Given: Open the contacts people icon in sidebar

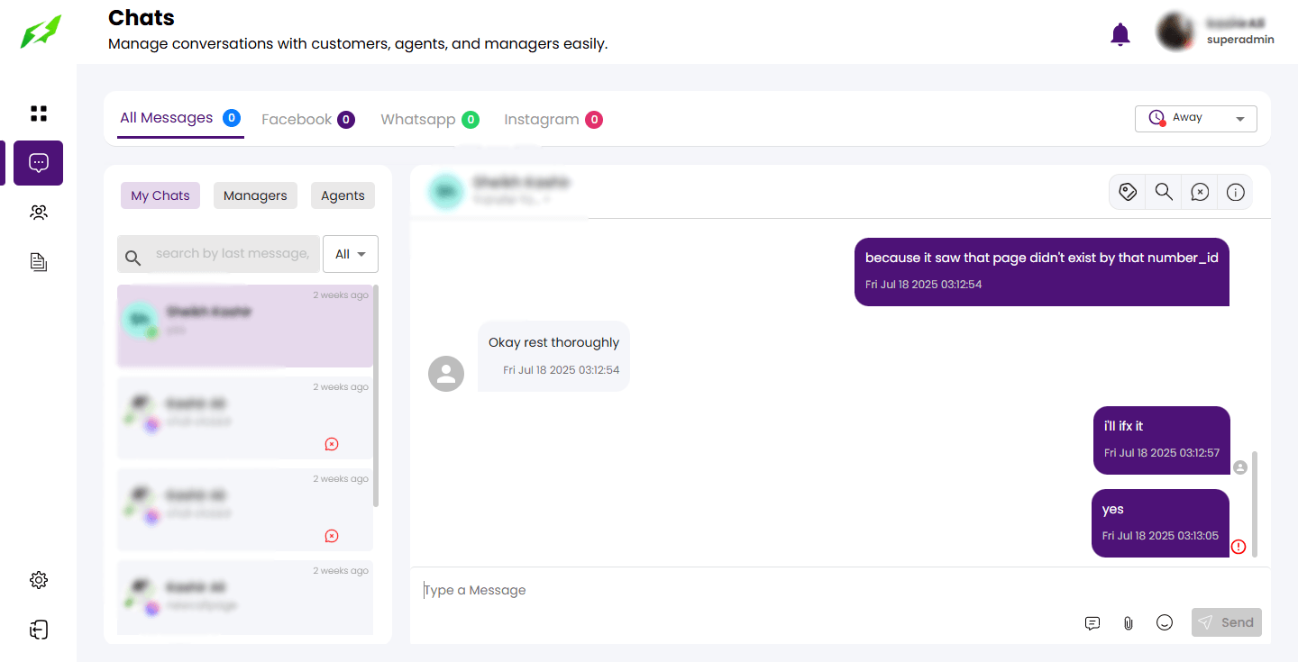Looking at the screenshot, I should 39,213.
